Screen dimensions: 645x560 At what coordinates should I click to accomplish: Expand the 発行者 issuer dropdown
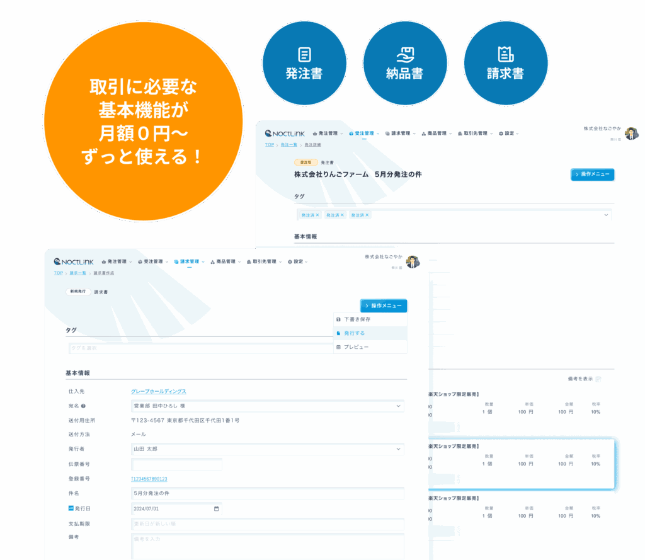click(x=398, y=449)
